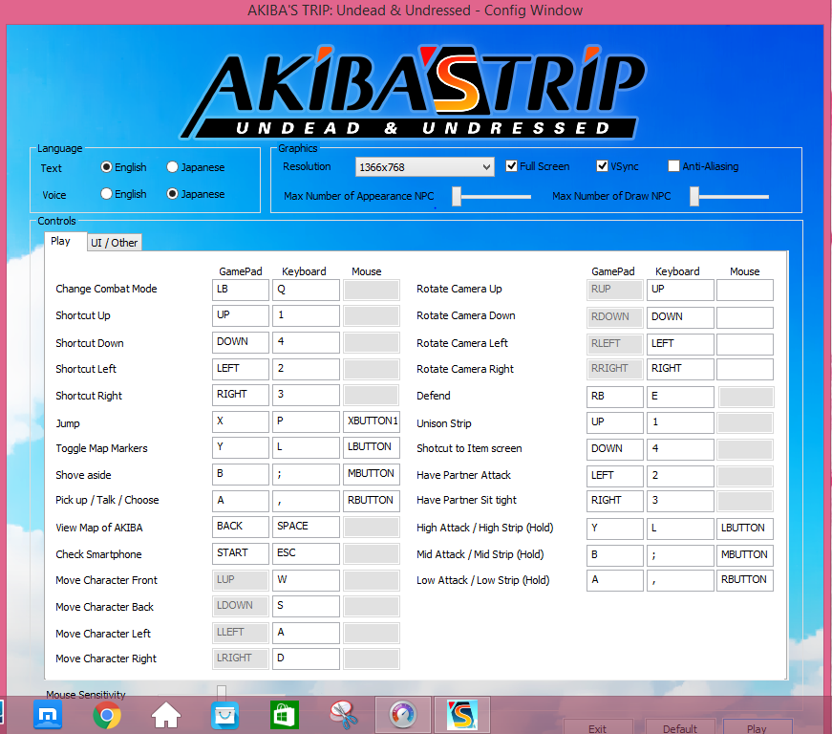
Task: Click the Keyboard field for Rotate Camera Up
Action: click(680, 290)
